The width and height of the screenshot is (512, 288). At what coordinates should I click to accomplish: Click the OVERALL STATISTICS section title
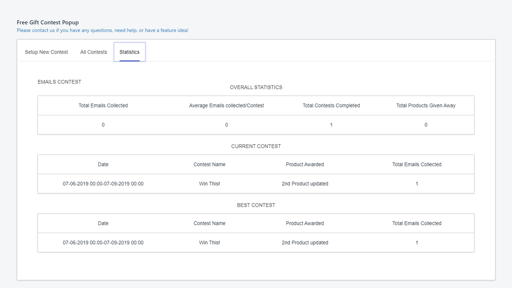pyautogui.click(x=256, y=87)
